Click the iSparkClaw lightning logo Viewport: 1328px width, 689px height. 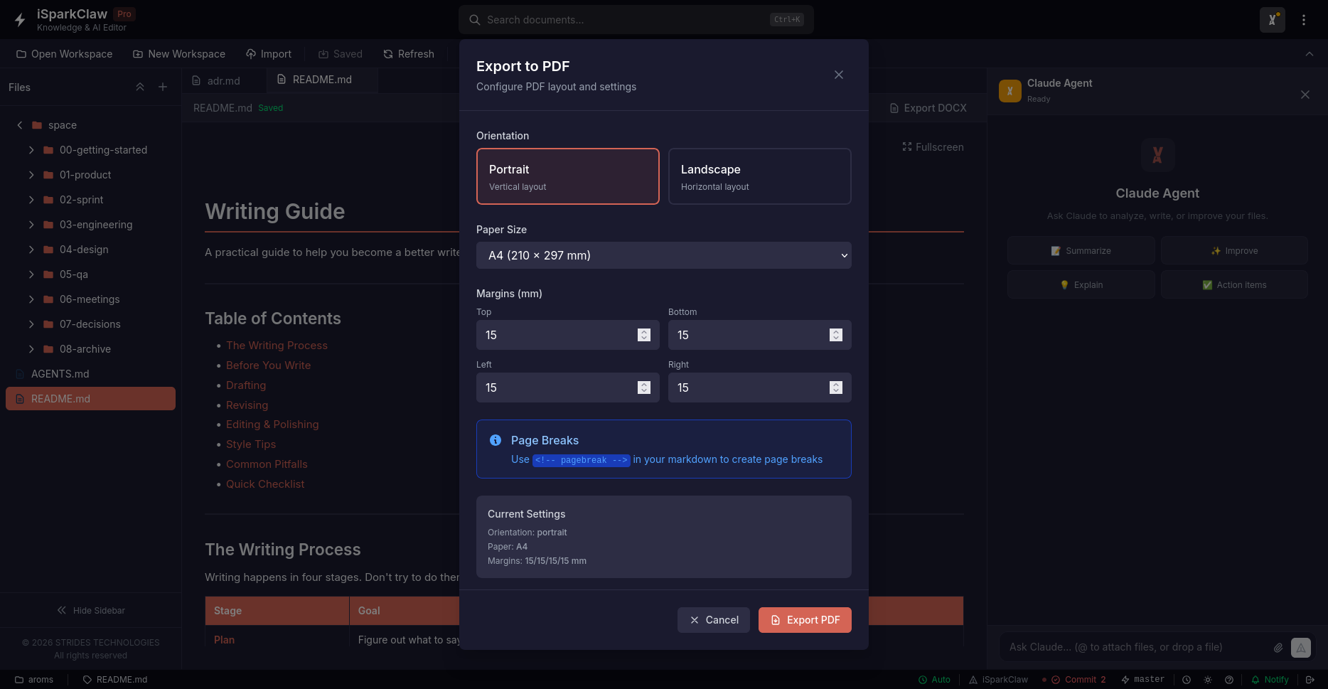click(20, 20)
